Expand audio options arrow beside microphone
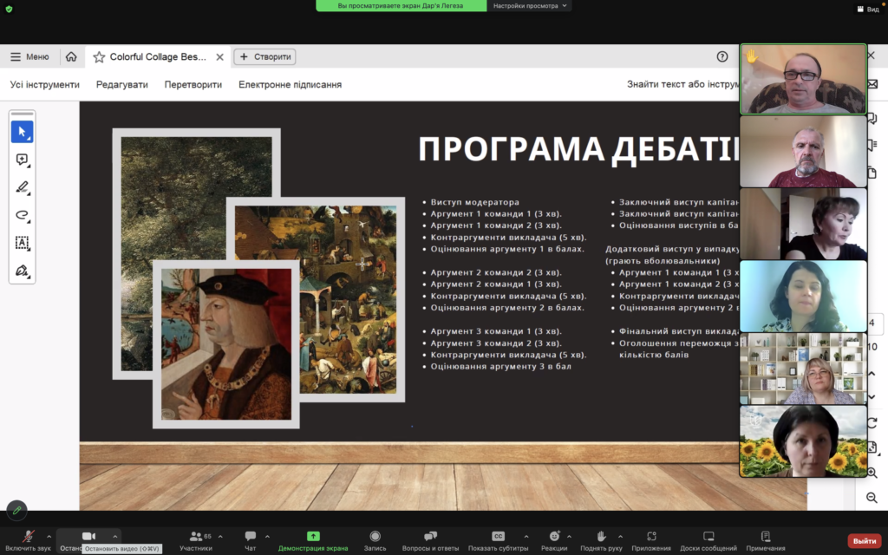 [49, 536]
